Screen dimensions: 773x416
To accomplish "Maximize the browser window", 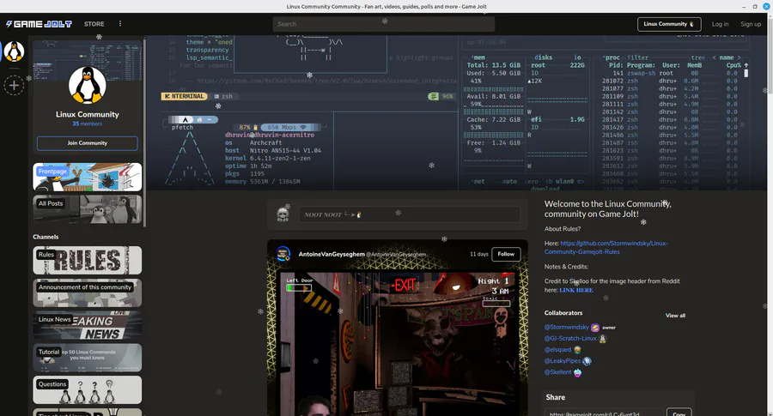I will coord(755,6).
